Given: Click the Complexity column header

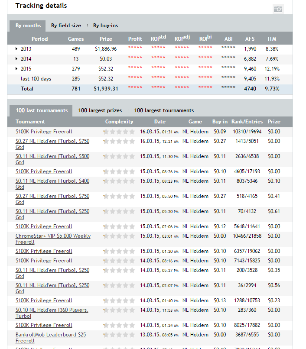Looking at the screenshot, I should (x=119, y=122).
